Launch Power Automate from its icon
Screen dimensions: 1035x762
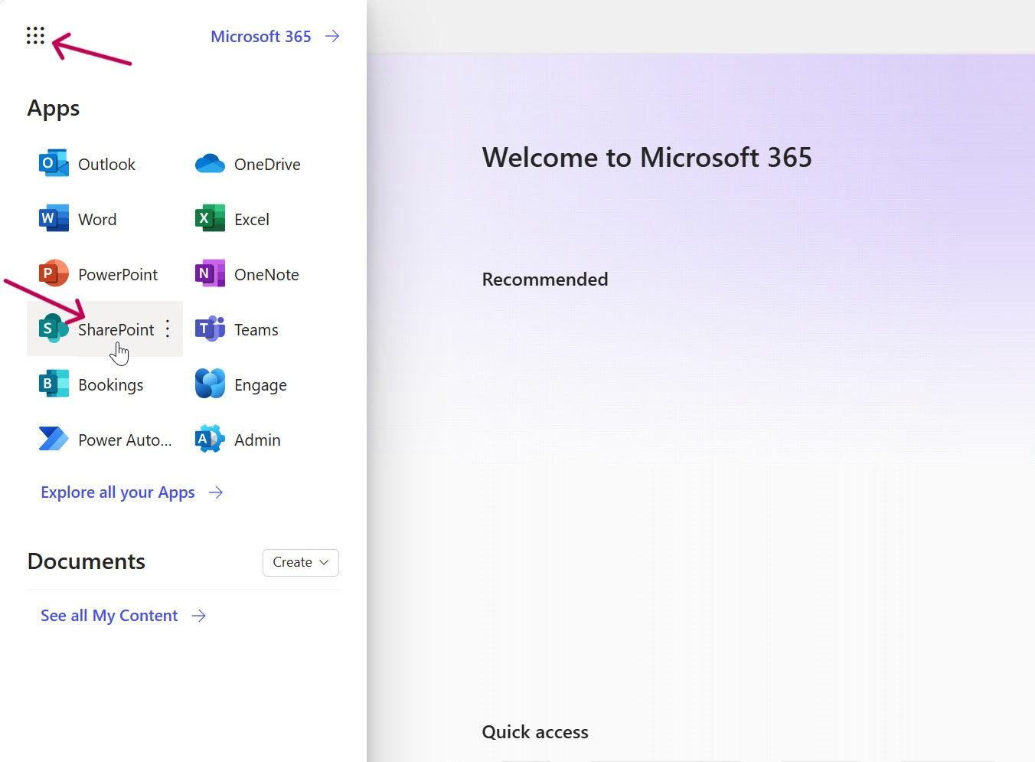point(54,439)
